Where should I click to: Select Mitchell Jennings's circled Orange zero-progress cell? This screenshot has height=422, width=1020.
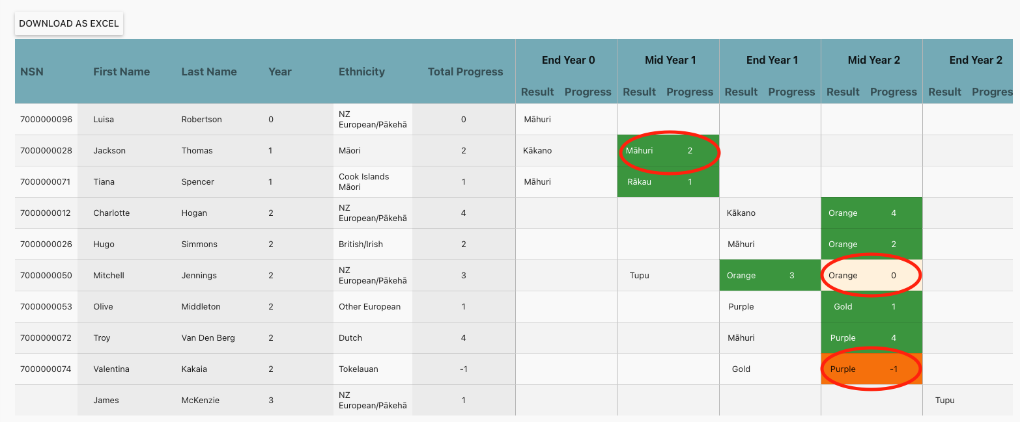[x=871, y=275]
